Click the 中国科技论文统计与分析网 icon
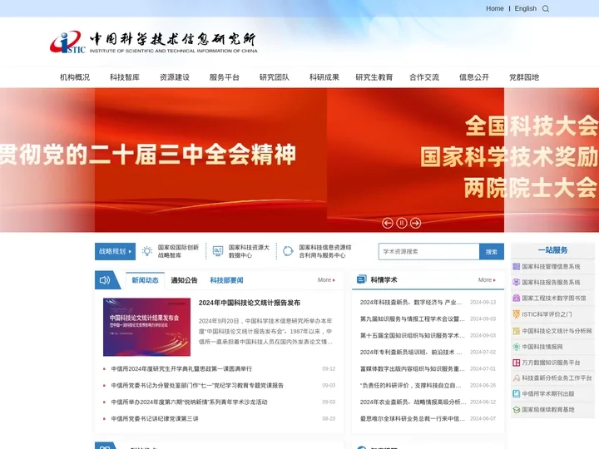599x449 pixels. point(516,331)
